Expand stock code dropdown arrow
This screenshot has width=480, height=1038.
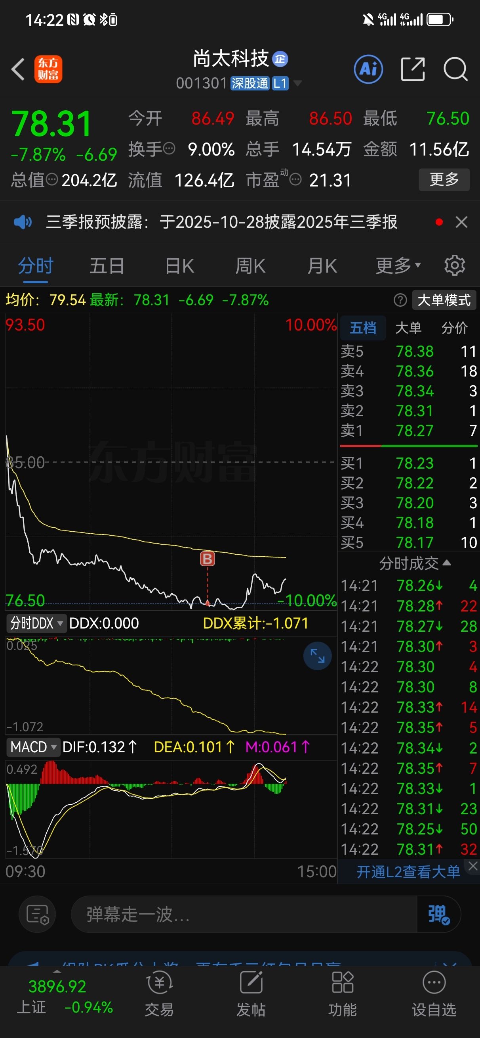tap(297, 83)
